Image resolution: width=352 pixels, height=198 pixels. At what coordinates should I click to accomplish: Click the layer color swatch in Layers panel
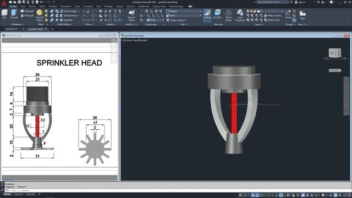pos(258,11)
